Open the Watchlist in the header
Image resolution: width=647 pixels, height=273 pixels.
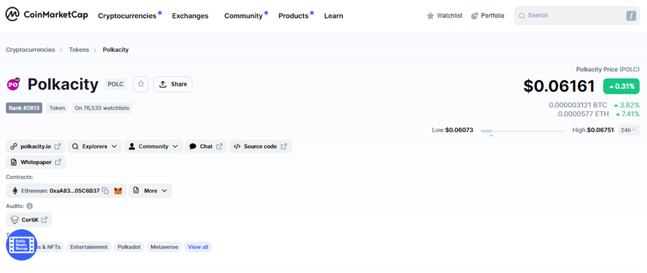445,16
